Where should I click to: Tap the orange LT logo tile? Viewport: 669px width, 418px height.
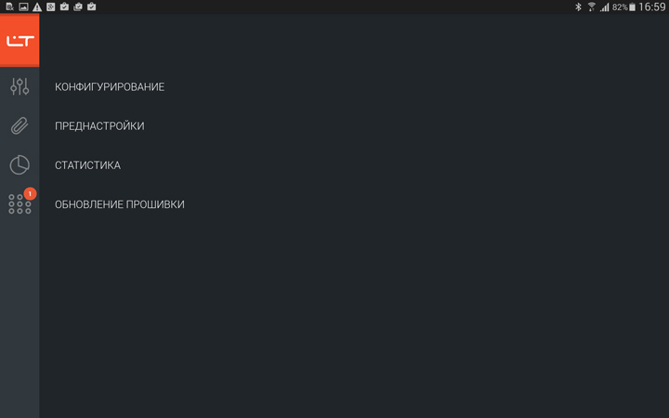coord(20,41)
